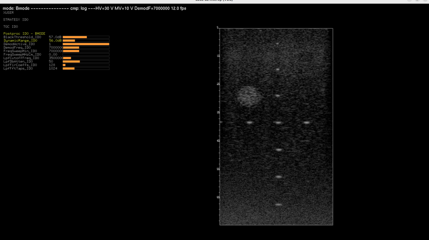Select the LpfFftTaps_ID0 parameter name

point(18,69)
